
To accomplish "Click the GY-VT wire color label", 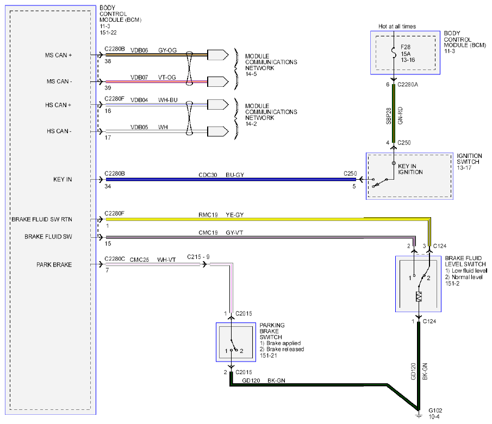I will 234,233.
